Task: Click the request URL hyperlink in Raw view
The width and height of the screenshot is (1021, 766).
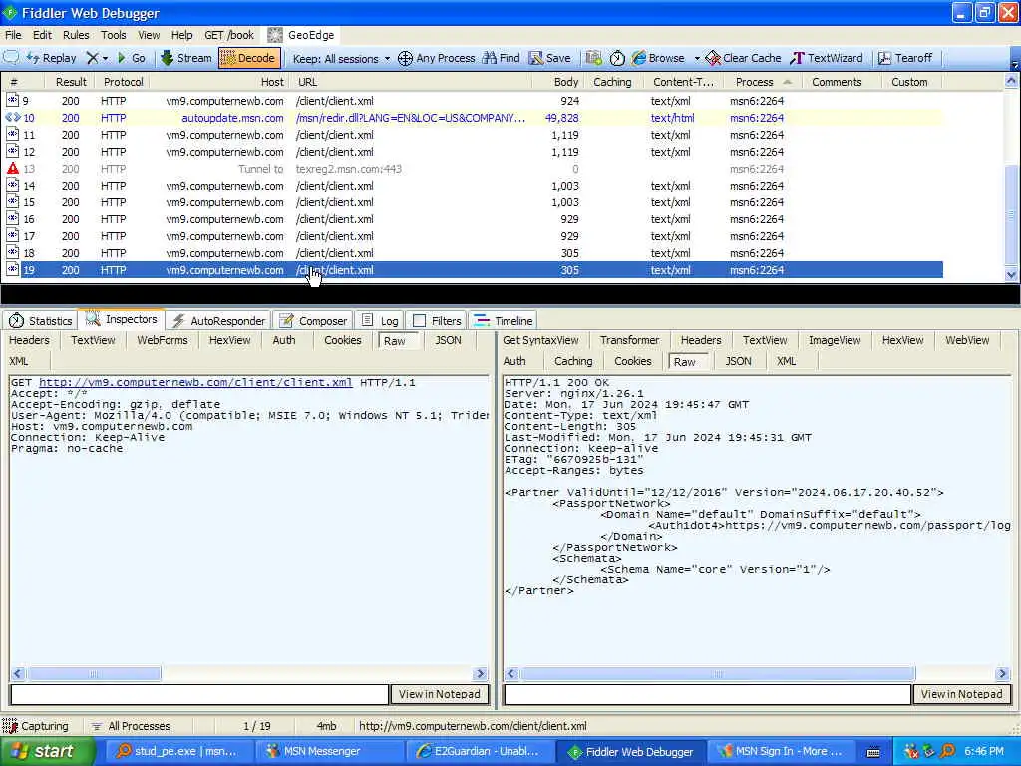Action: [195, 382]
